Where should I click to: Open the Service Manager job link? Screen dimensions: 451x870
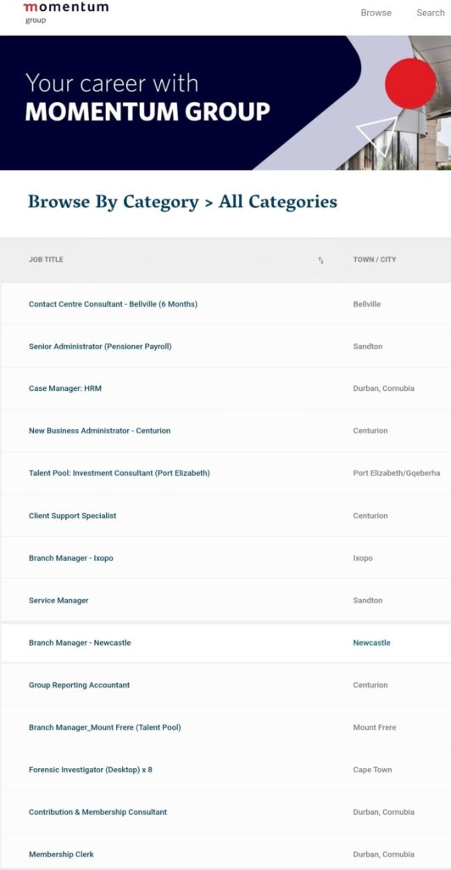[58, 601]
